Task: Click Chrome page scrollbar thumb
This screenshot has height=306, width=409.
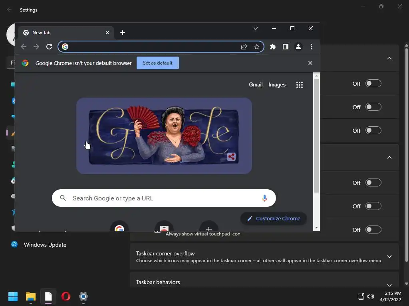Action: click(x=316, y=135)
